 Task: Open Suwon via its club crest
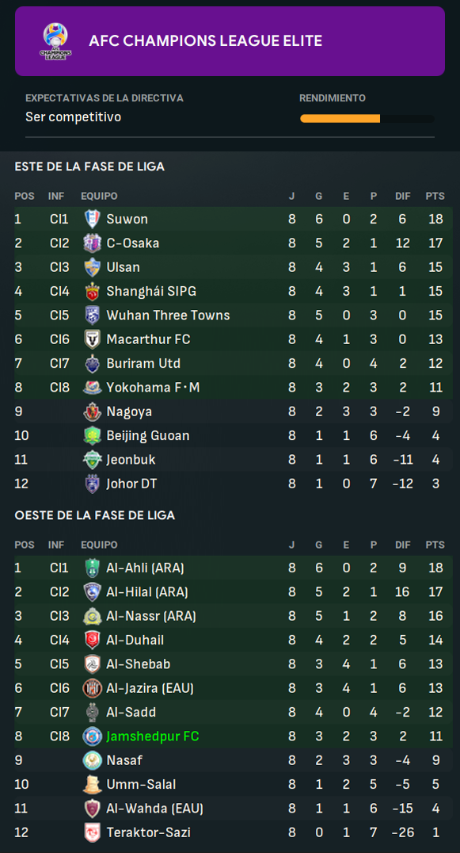point(93,220)
